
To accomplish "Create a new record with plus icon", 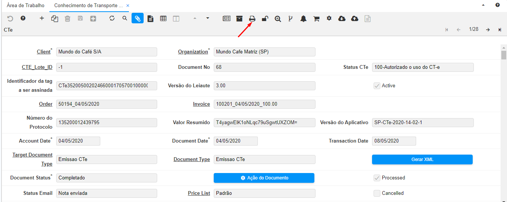I will point(42,18).
